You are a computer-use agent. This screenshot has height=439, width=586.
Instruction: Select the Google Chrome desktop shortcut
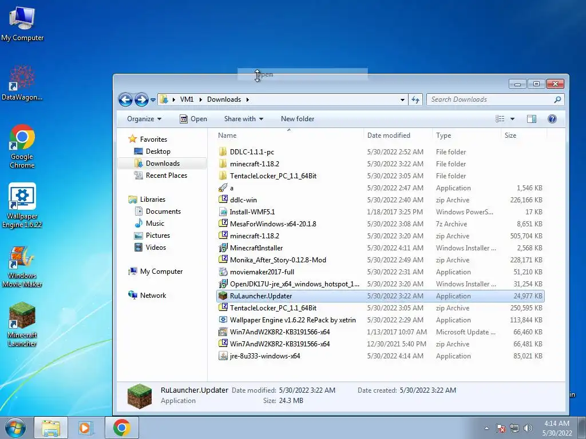[x=22, y=146]
